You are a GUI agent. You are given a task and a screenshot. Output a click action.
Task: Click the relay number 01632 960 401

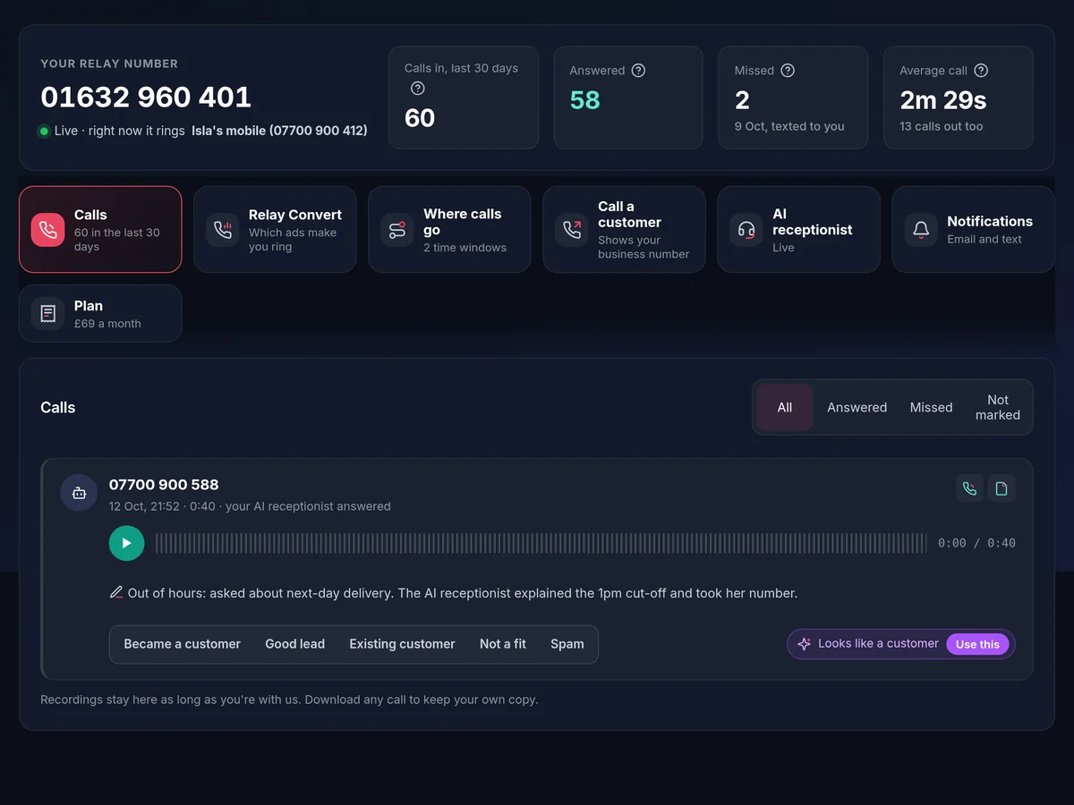click(146, 97)
